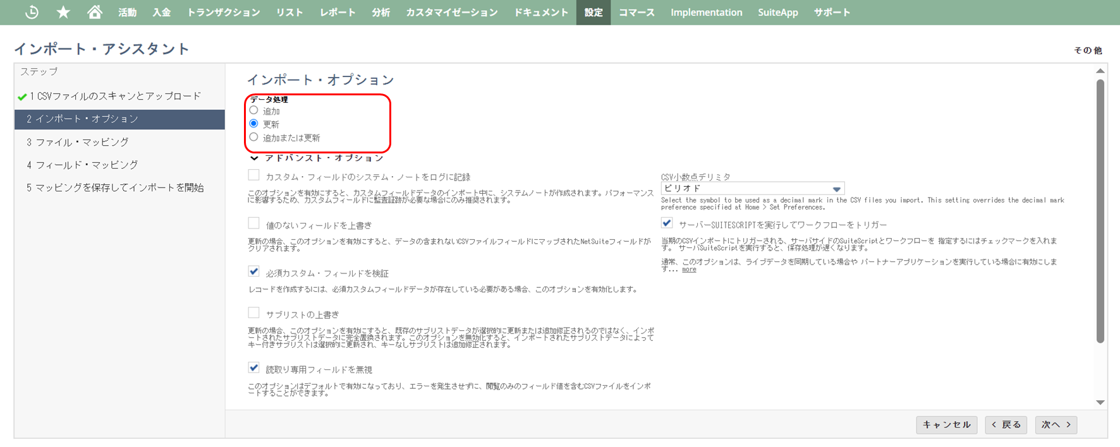The image size is (1120, 447).
Task: Open the 設定 menu
Action: click(593, 12)
